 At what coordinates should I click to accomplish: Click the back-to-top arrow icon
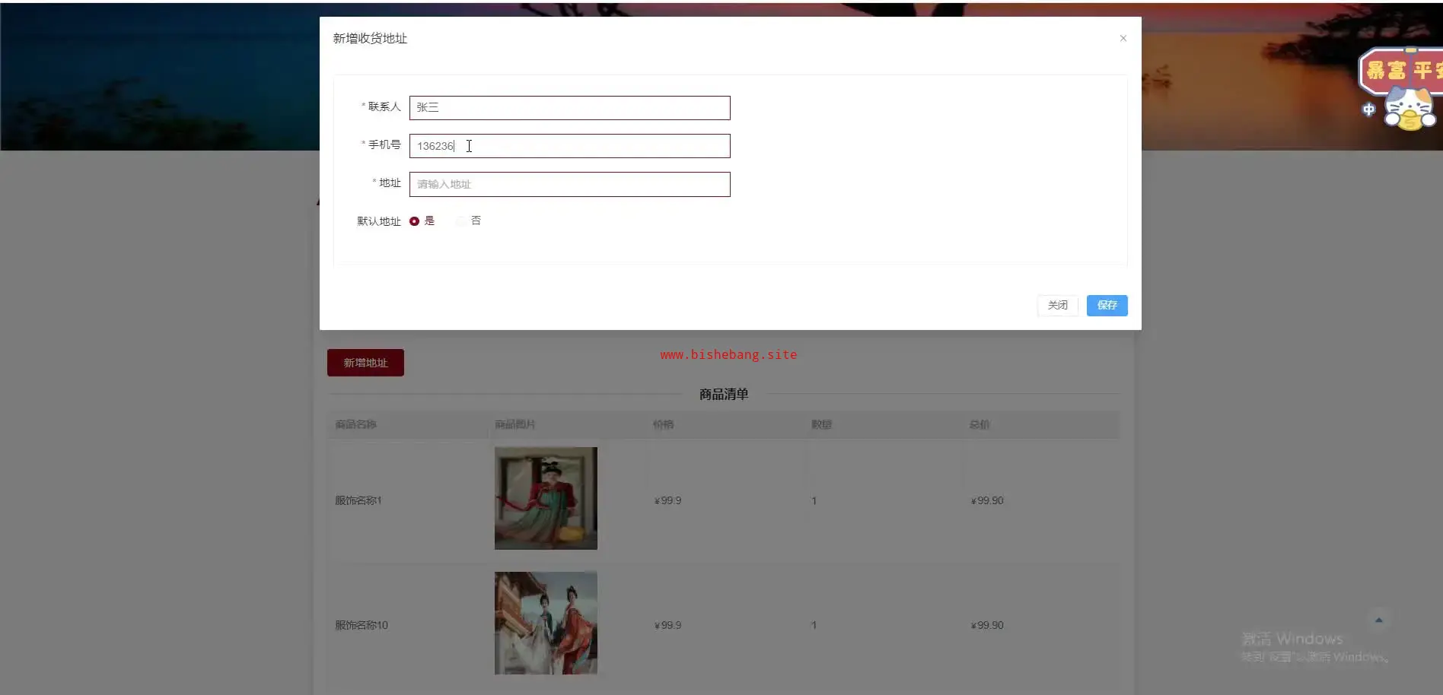tap(1378, 620)
